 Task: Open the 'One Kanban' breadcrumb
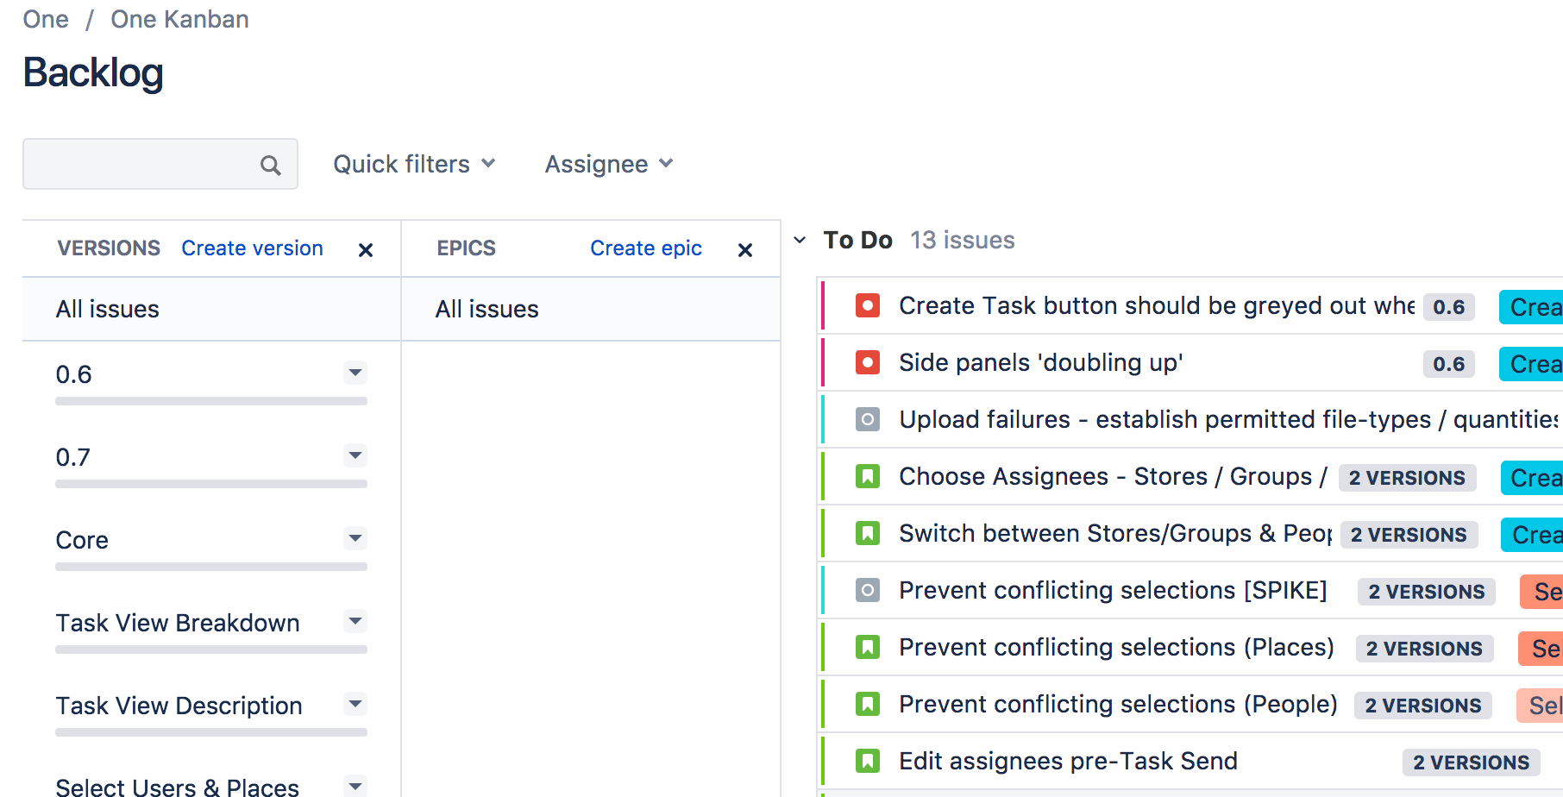[x=179, y=19]
